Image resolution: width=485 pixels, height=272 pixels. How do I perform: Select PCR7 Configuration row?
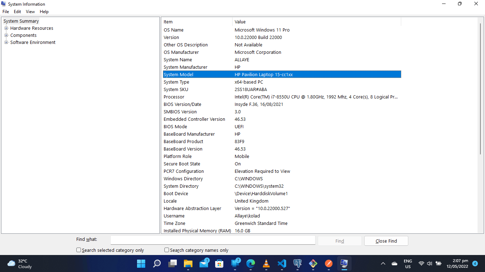(x=282, y=171)
